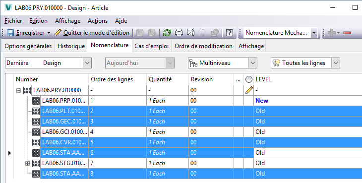Click the Enregistrer save icon
This screenshot has height=183, width=362.
point(10,33)
